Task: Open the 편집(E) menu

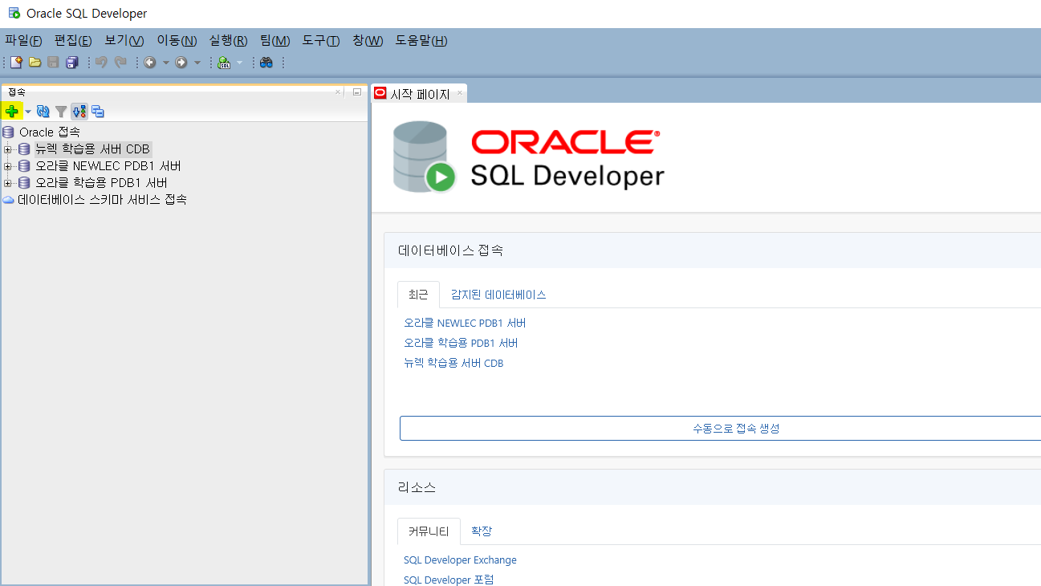Action: pos(73,41)
